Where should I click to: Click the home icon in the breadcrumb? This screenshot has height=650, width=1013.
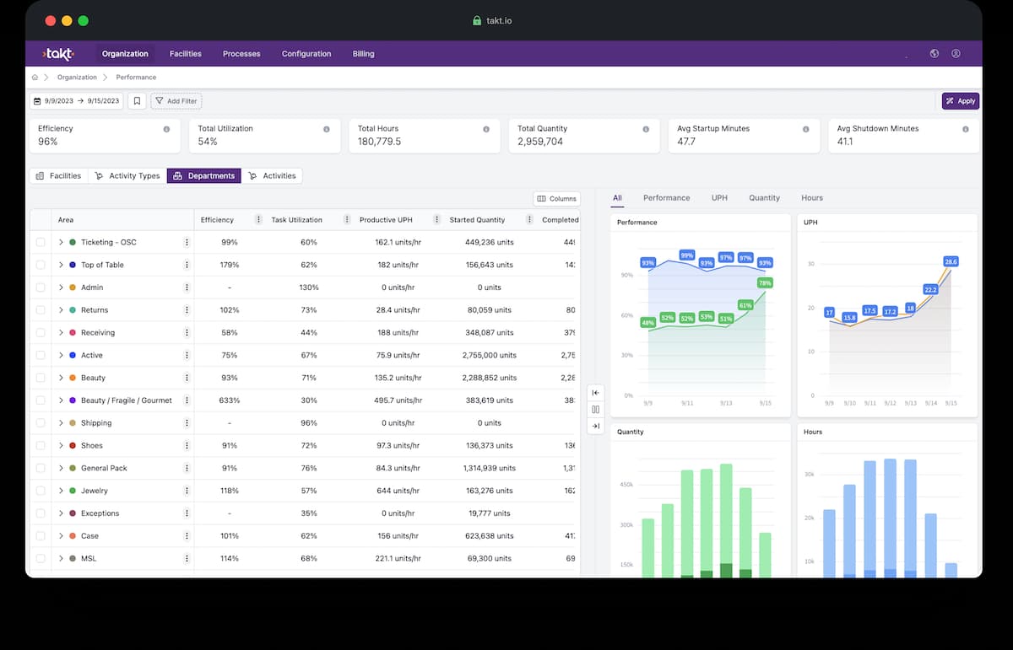point(35,78)
